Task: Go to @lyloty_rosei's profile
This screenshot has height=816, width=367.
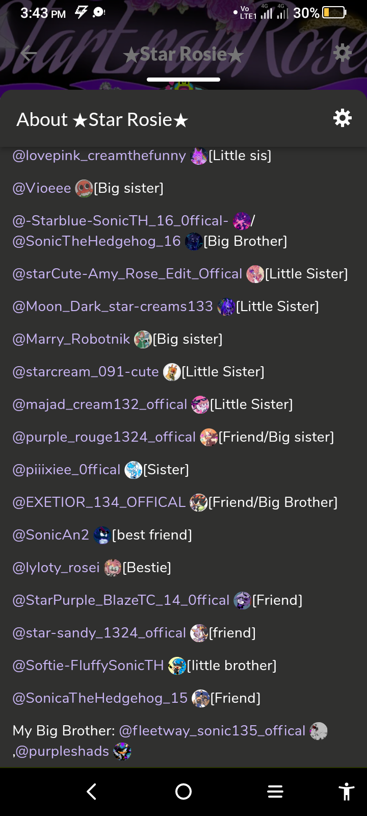Action: [x=56, y=568]
